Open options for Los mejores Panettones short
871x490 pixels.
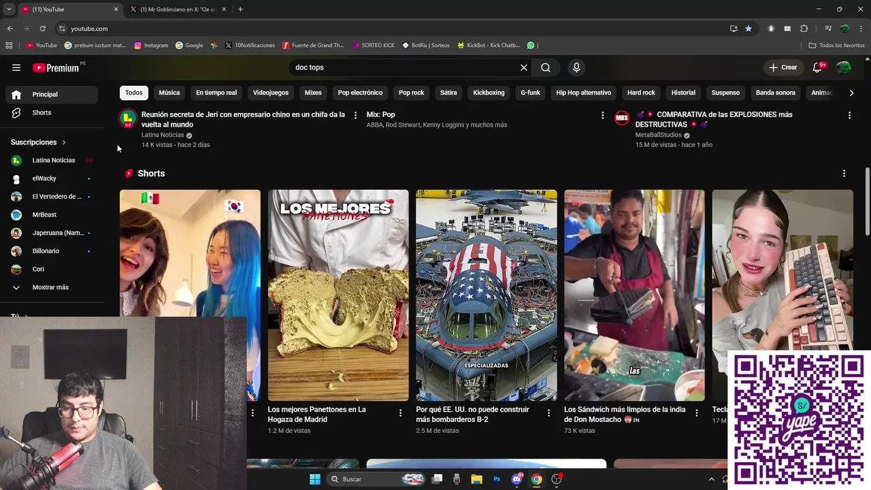400,412
